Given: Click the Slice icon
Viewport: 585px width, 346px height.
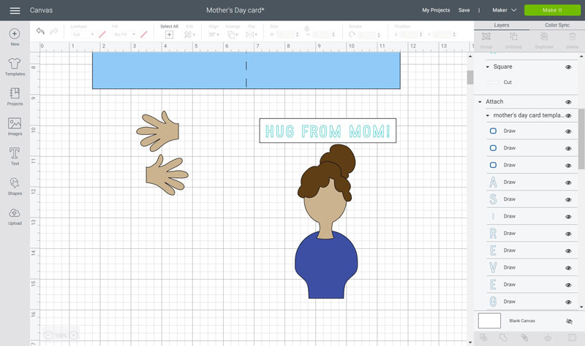Looking at the screenshot, I should (x=483, y=338).
